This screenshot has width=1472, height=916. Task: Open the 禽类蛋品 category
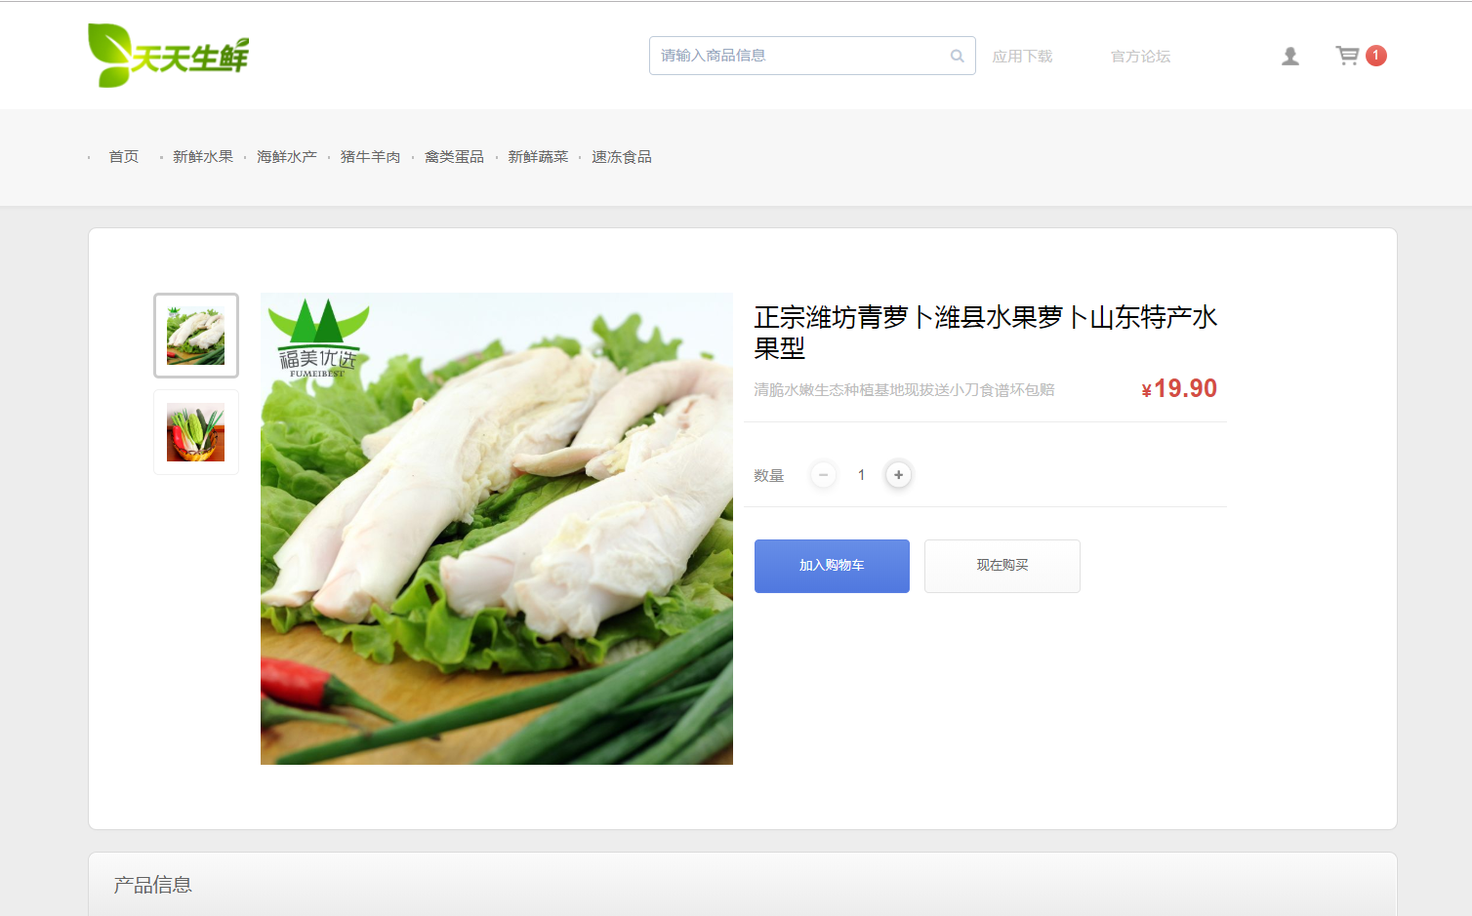pos(454,157)
